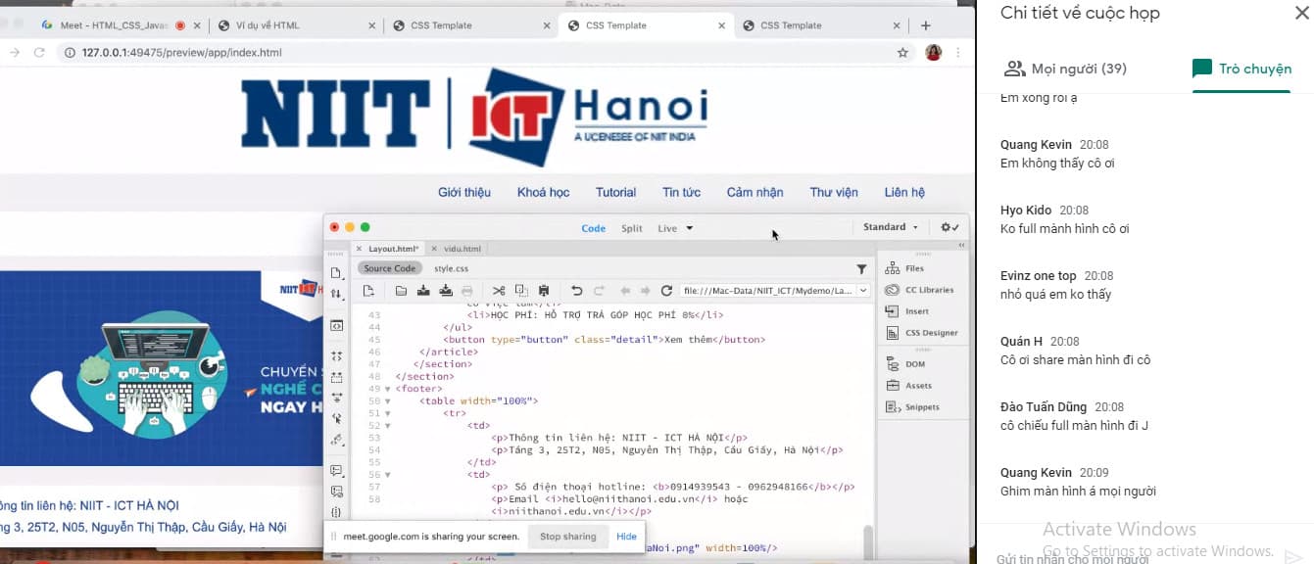1314x564 pixels.
Task: Bookmark page with the star icon
Action: (x=902, y=53)
